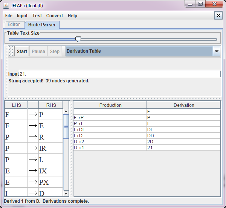Open the File menu

(9, 16)
